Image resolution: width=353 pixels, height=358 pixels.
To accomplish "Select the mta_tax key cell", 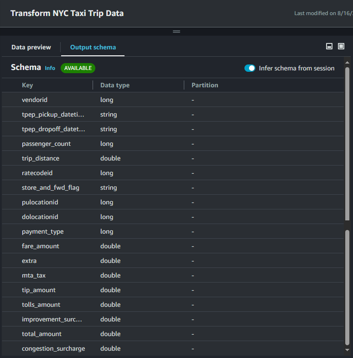I will [34, 275].
